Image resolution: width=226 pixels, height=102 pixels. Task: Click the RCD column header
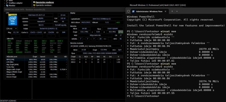pyautogui.click(x=86, y=57)
